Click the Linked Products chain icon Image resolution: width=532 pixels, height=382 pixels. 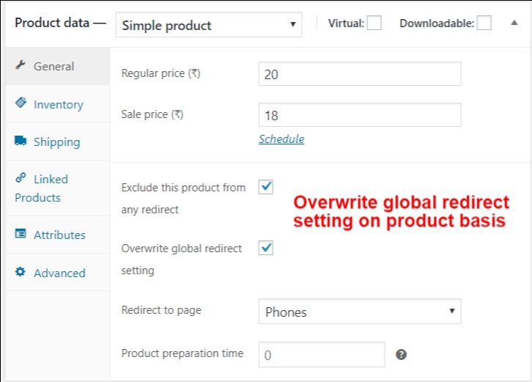[21, 178]
